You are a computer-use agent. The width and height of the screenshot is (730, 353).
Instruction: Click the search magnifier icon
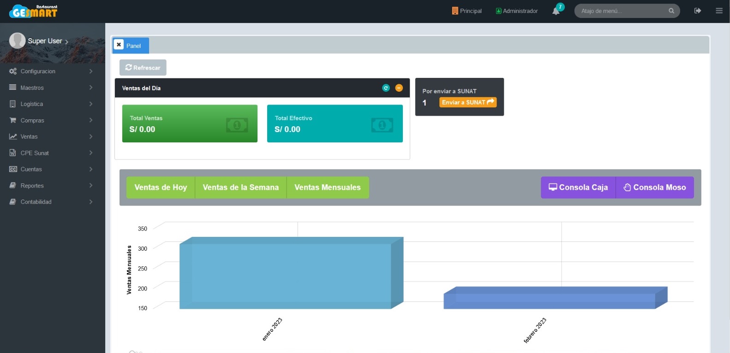pyautogui.click(x=671, y=11)
